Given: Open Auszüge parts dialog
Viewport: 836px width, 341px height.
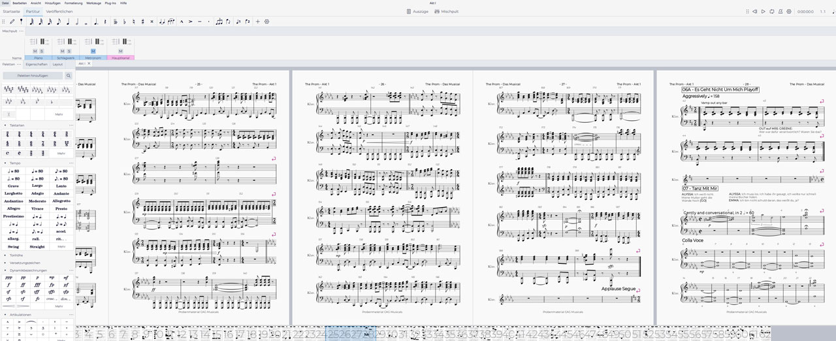Looking at the screenshot, I should 417,11.
